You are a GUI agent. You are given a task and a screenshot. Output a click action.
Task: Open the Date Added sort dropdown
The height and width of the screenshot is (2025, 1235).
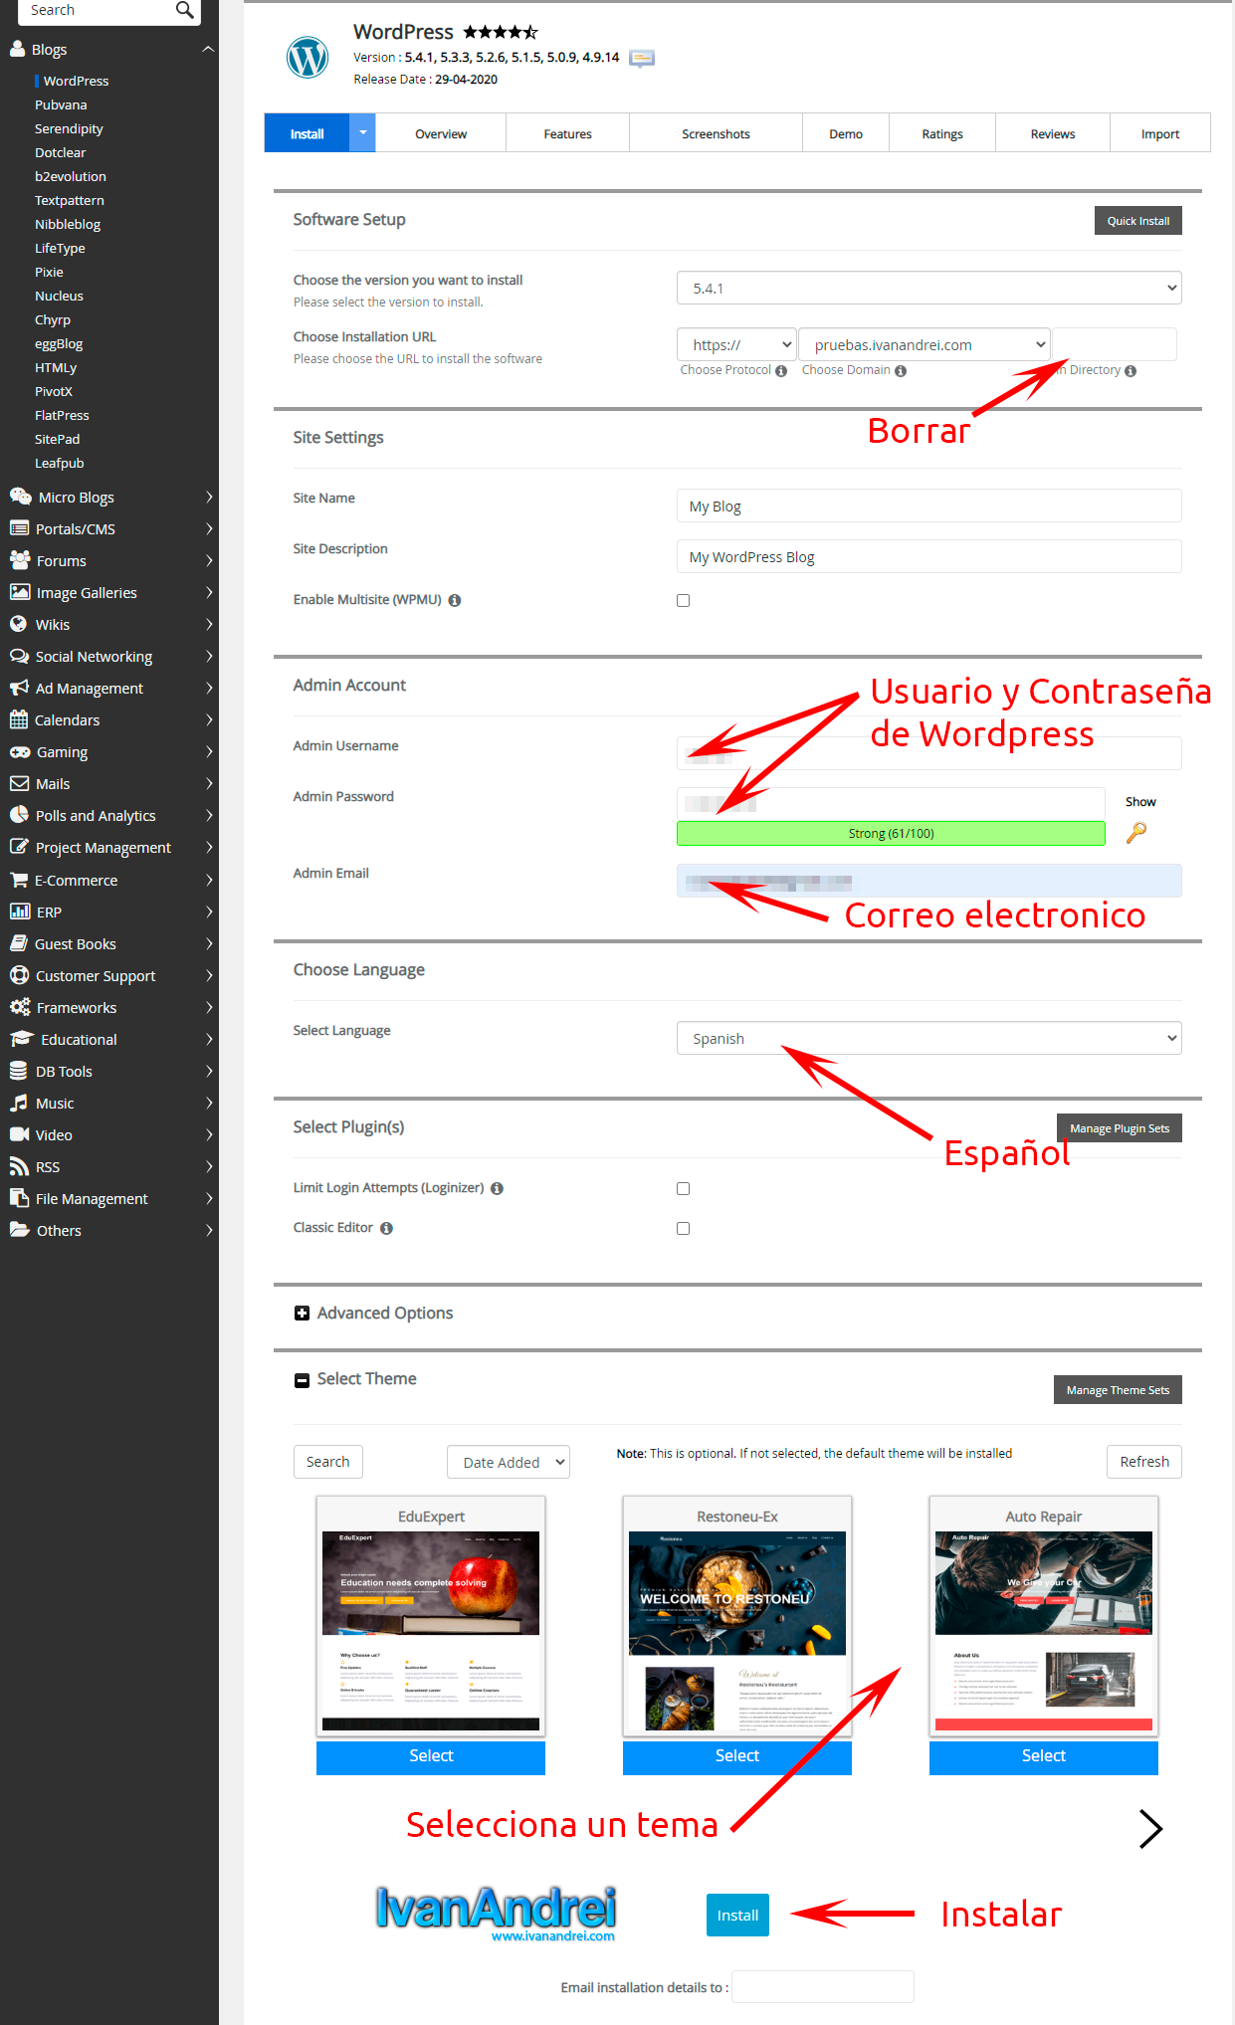pyautogui.click(x=508, y=1462)
